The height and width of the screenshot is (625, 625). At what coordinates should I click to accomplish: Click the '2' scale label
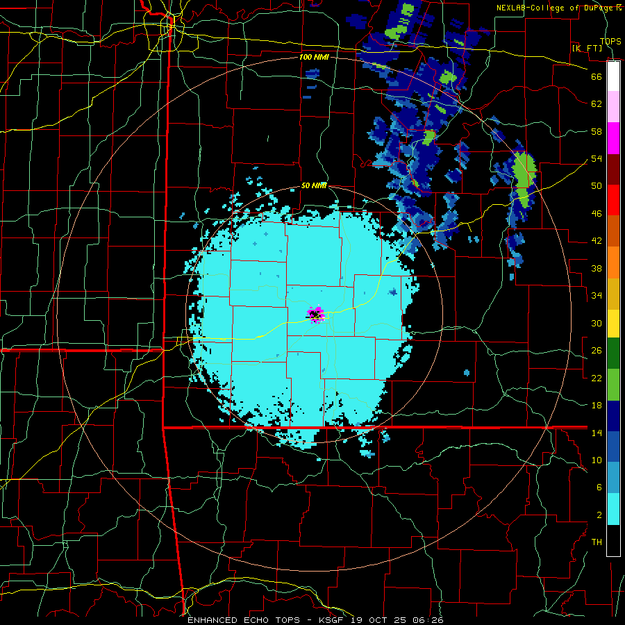coord(599,515)
